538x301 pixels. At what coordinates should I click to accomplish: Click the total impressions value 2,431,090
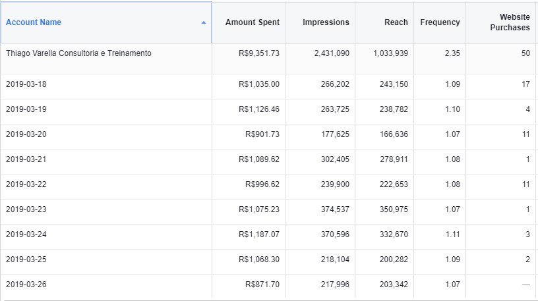328,53
